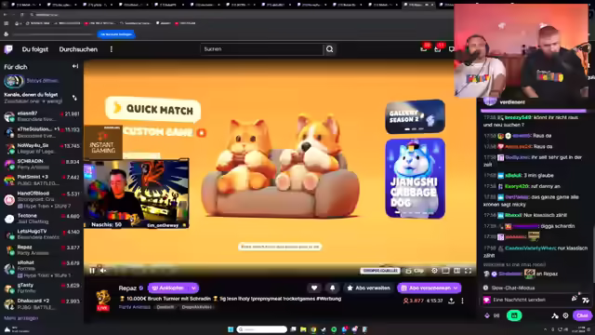Open xRohat channel in sidebar

pos(42,269)
